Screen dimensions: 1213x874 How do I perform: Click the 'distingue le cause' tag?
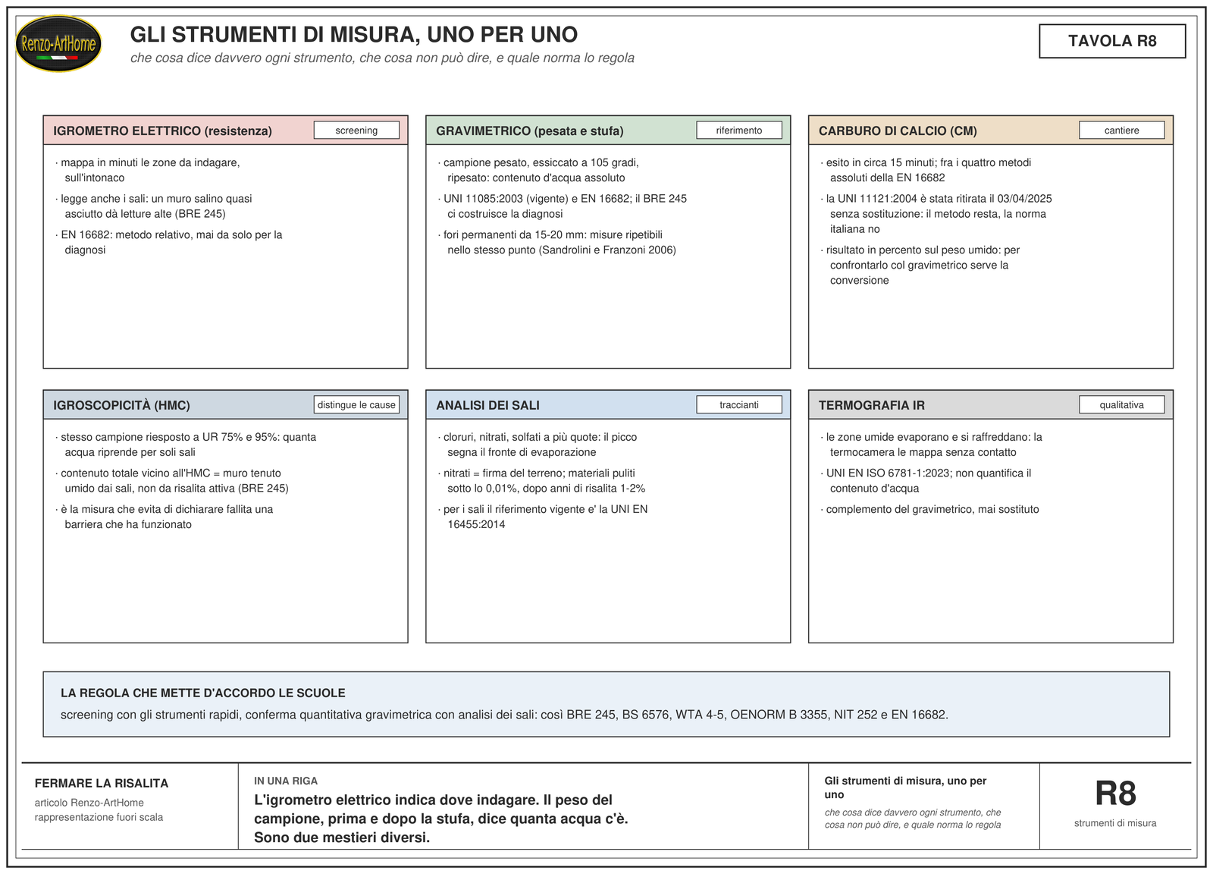click(x=356, y=405)
